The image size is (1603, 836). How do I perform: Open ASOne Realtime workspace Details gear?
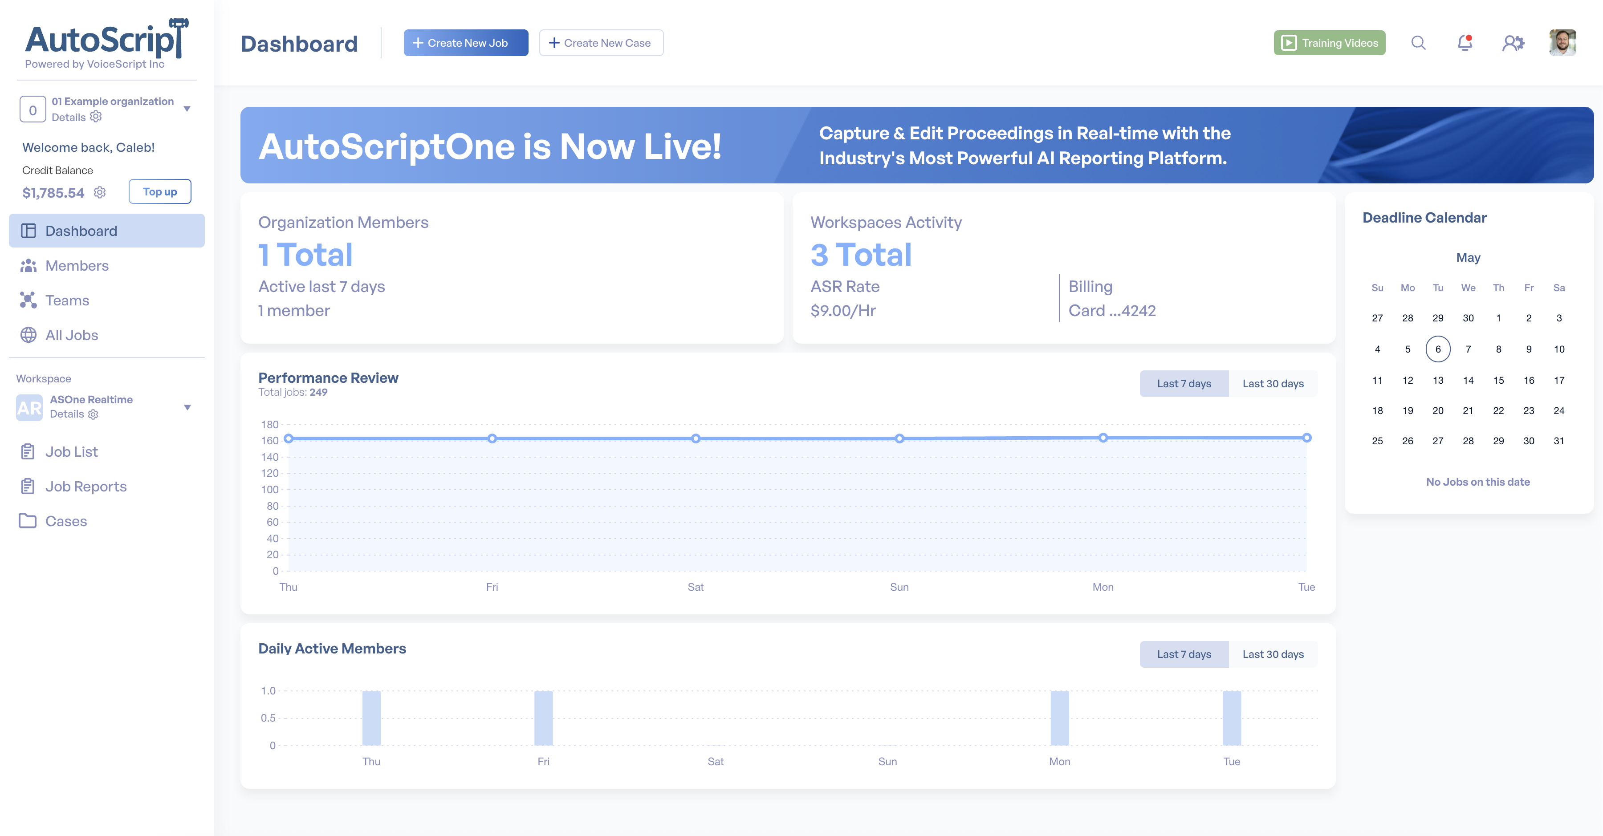tap(94, 414)
